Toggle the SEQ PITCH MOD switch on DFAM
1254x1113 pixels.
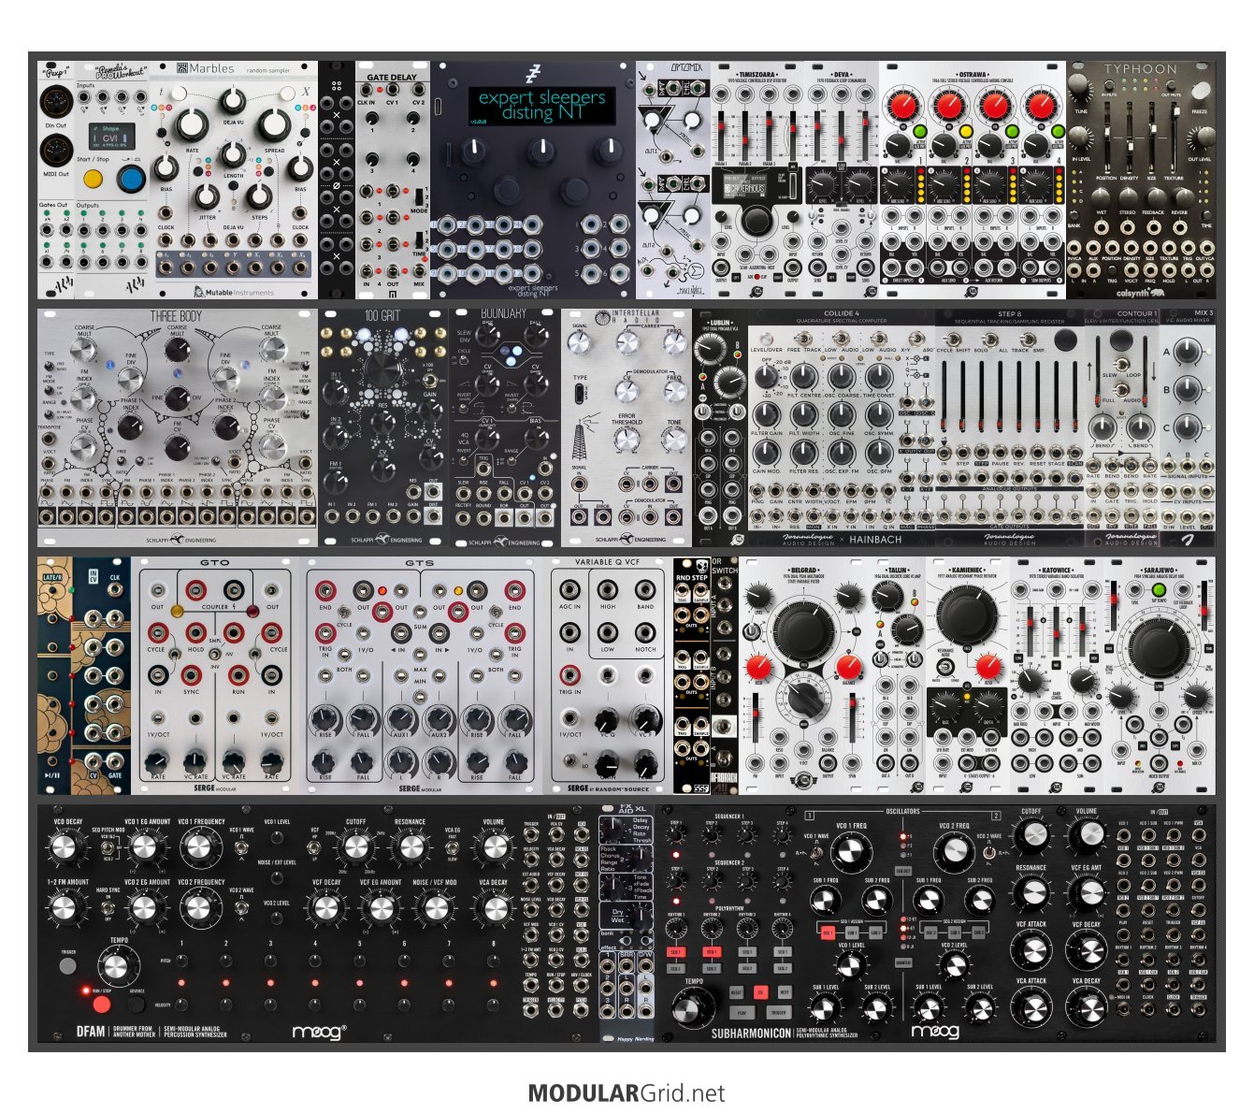coord(108,846)
